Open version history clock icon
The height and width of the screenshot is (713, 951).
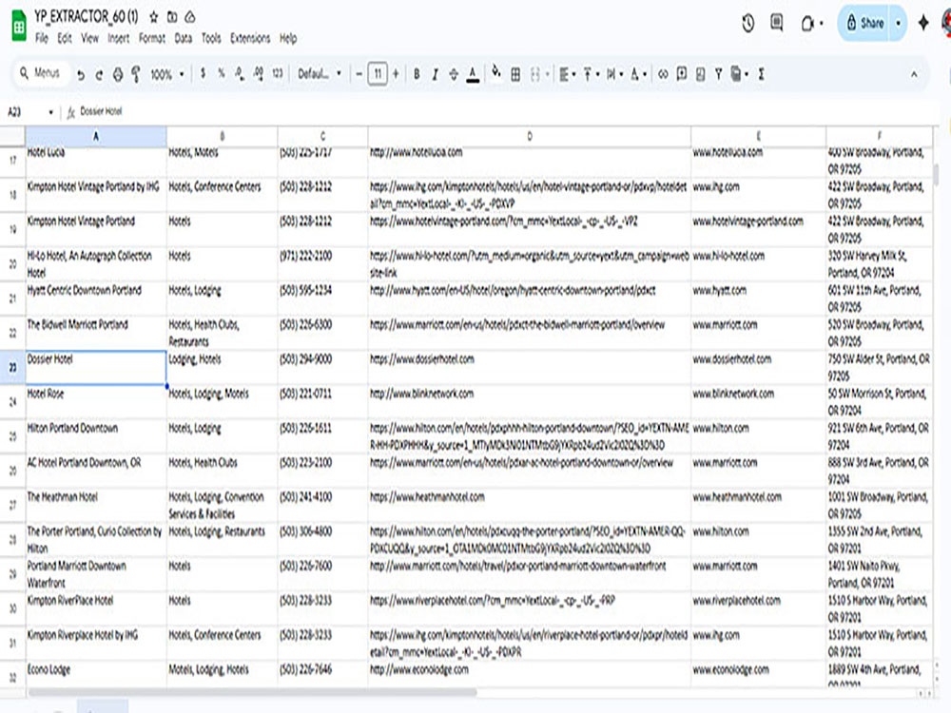pyautogui.click(x=747, y=24)
